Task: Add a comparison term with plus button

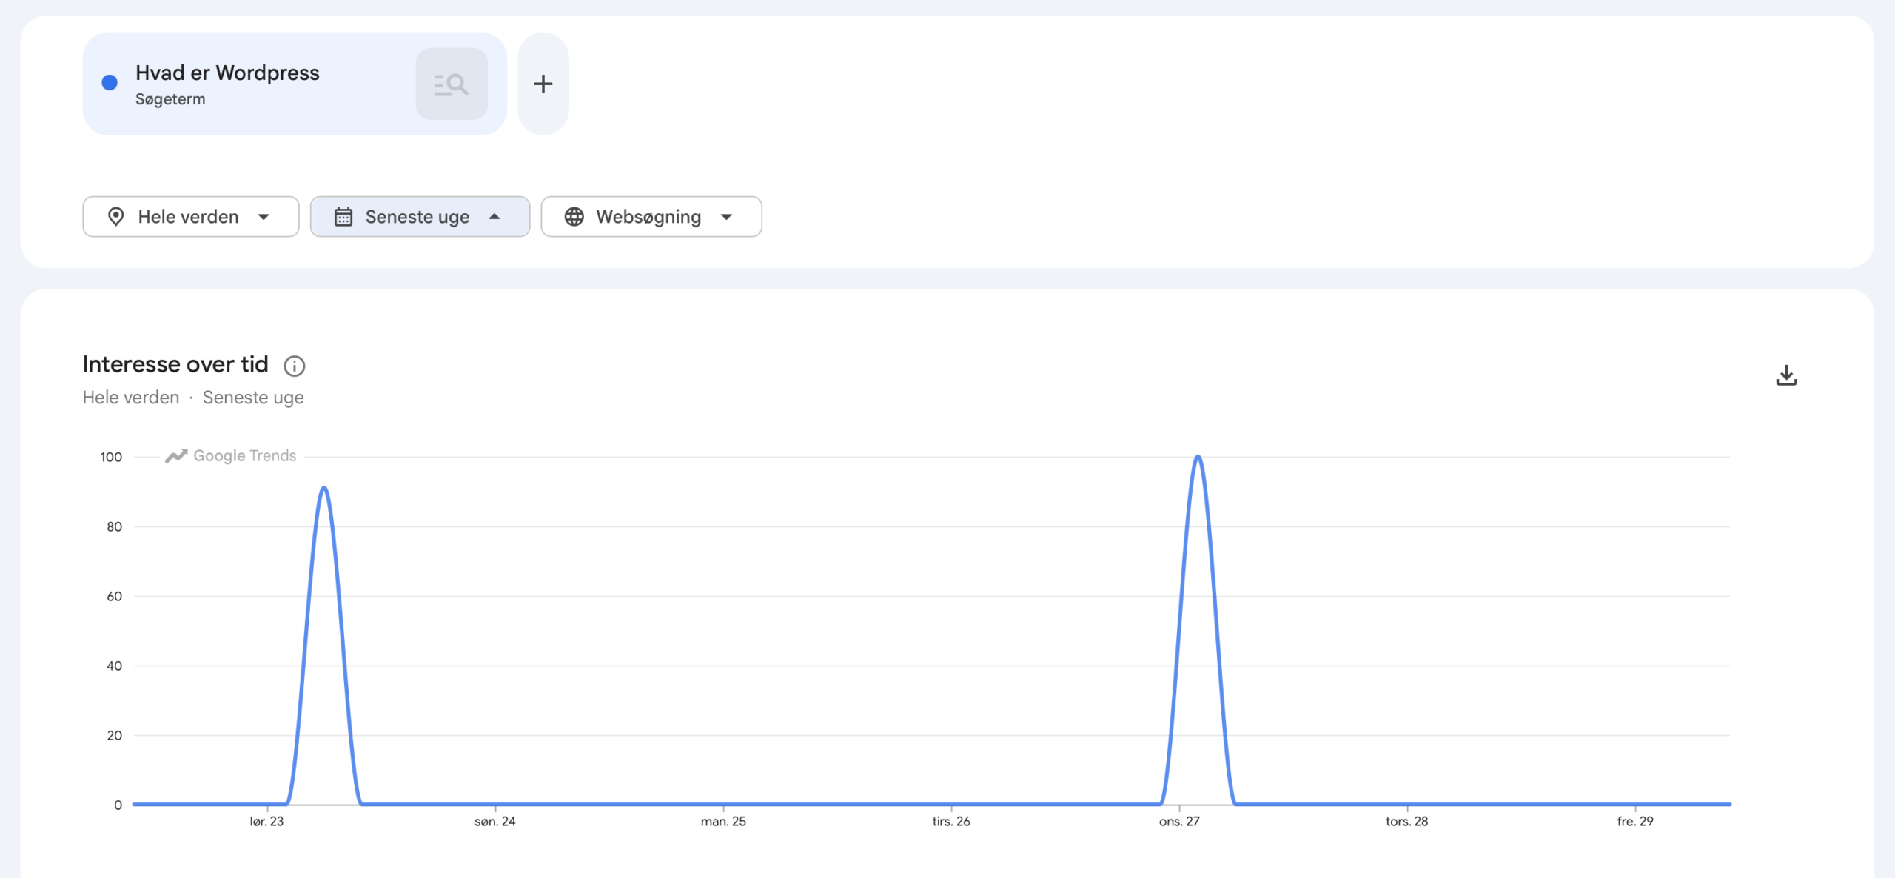Action: (543, 84)
